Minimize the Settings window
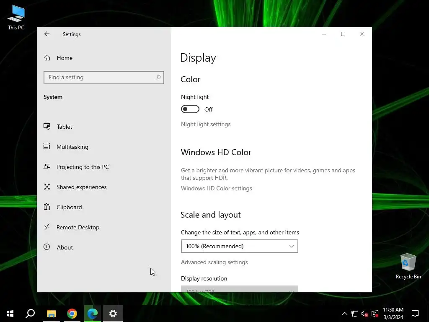Image resolution: width=429 pixels, height=322 pixels. click(x=324, y=34)
